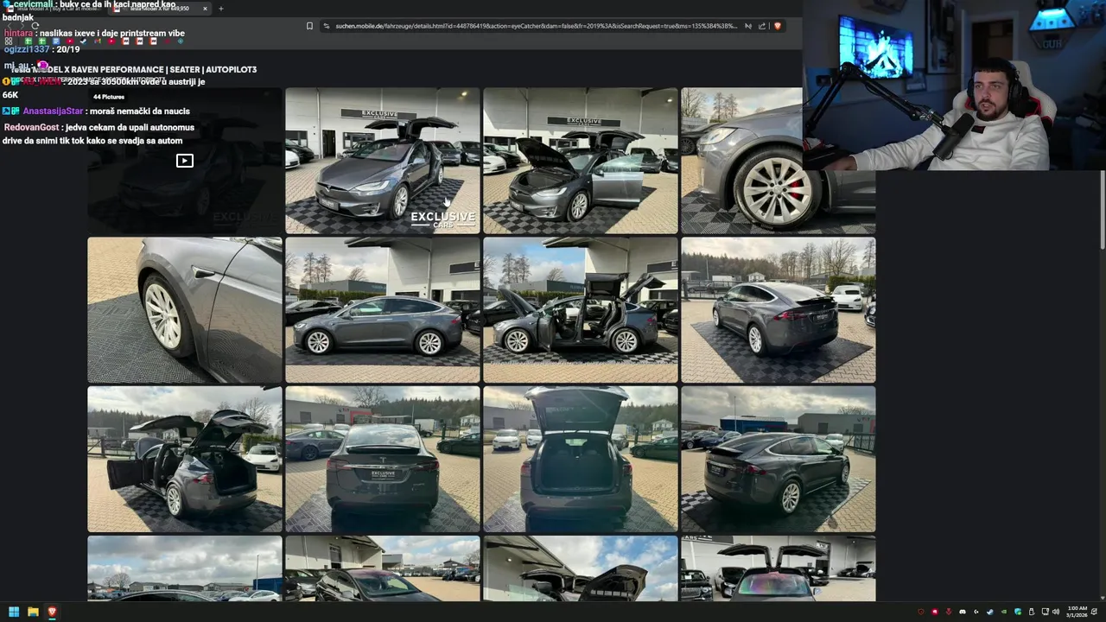Switch to the 'Buy a Car at mobile' tab
Screen dimensions: 1106x622
[54, 8]
